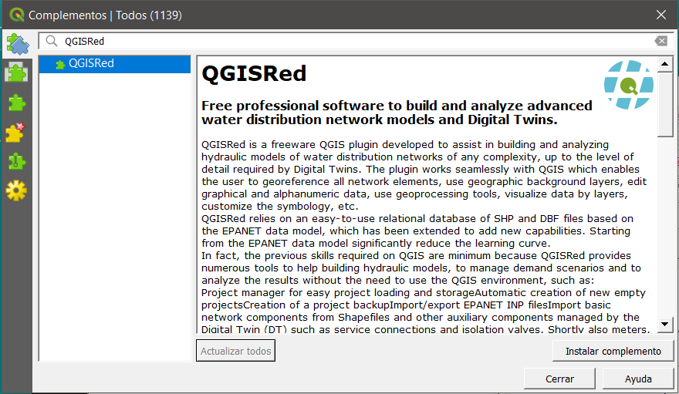The width and height of the screenshot is (679, 394).
Task: Click the QGIS icon in title bar
Action: (16, 15)
